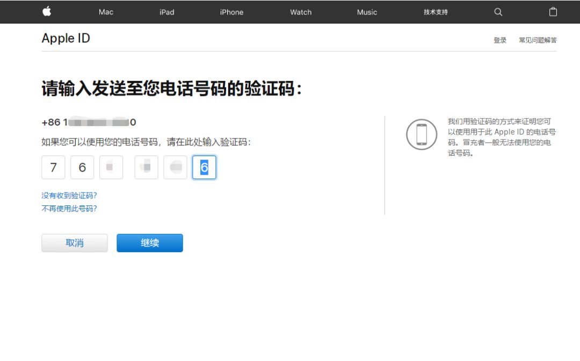Click the first verification digit box showing 7
The width and height of the screenshot is (580, 361).
[x=53, y=167]
